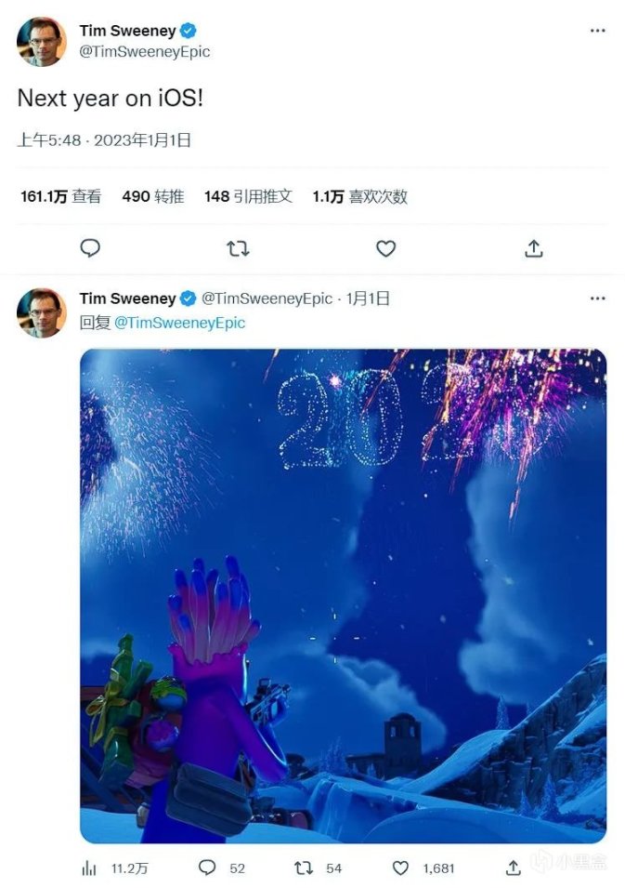This screenshot has width=625, height=888.
Task: View the list of 490 retweets
Action: coord(150,196)
